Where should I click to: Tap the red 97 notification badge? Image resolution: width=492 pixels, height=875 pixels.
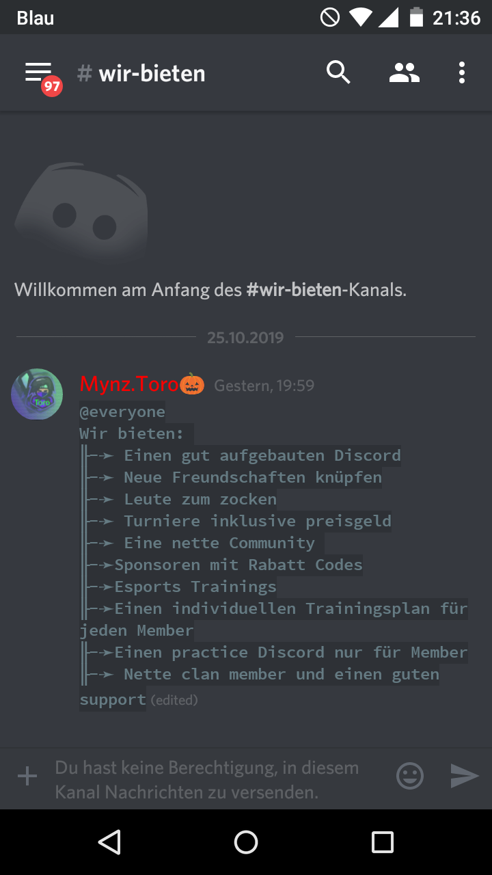coord(51,86)
